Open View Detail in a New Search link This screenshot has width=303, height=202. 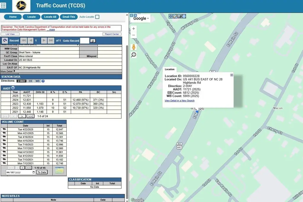pos(179,101)
